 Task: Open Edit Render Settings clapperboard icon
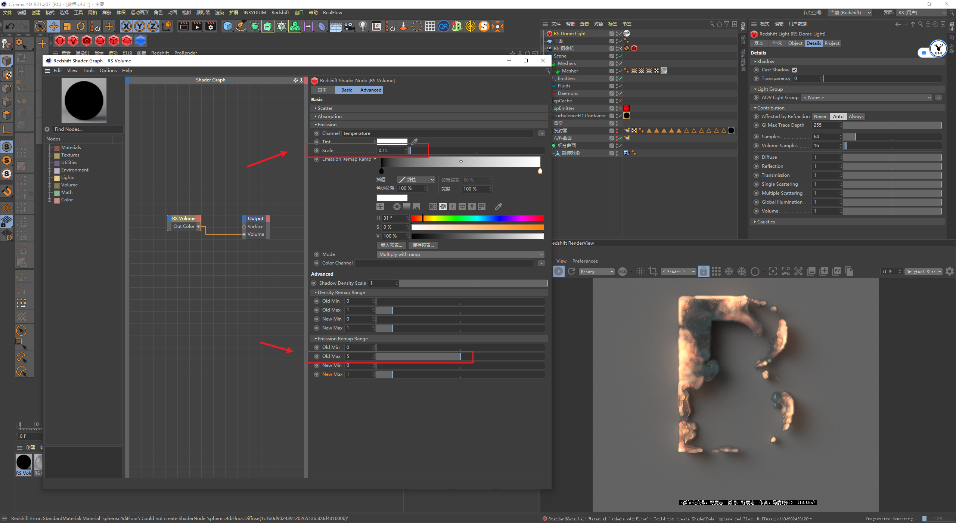[211, 26]
